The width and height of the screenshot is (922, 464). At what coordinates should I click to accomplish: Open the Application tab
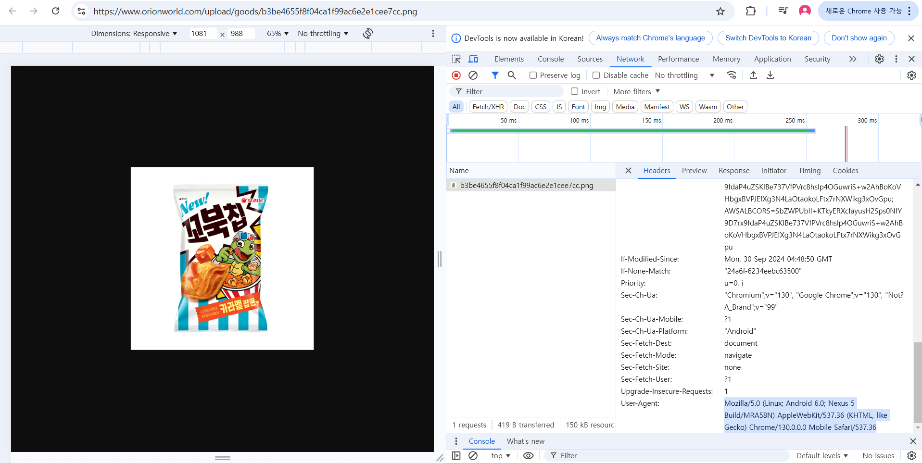click(772, 59)
